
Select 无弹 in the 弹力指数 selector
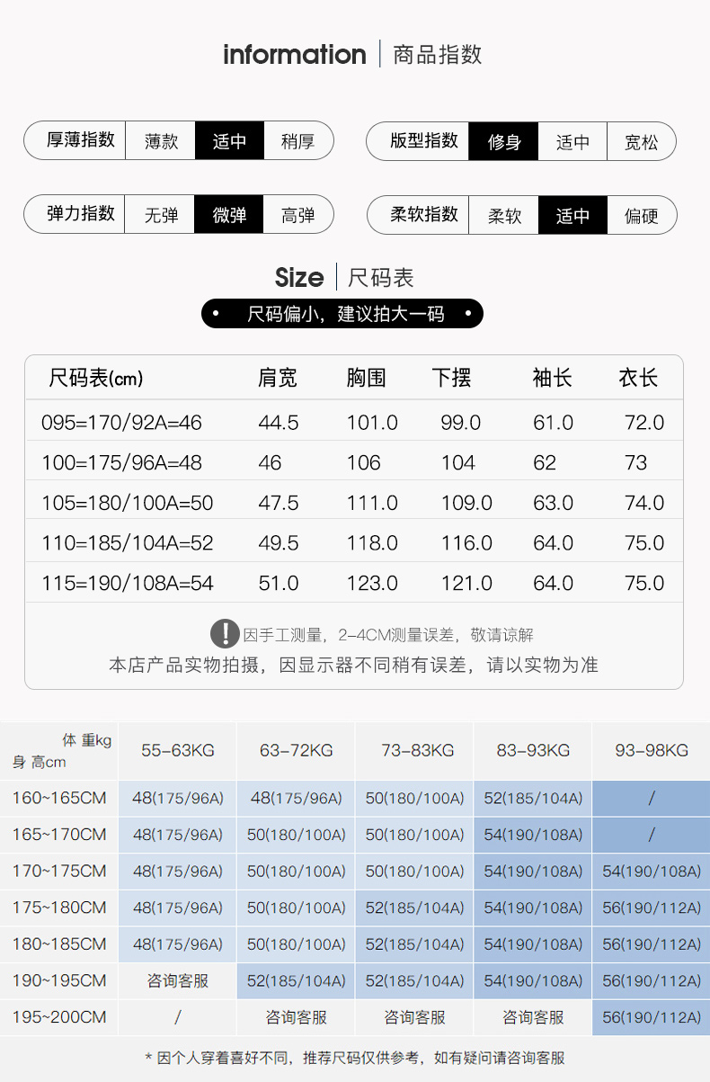[x=161, y=215]
